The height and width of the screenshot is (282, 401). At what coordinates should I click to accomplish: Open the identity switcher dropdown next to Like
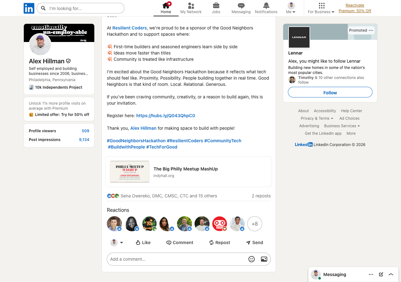(117, 243)
